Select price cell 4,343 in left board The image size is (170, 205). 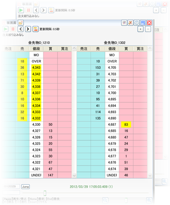tap(36, 67)
